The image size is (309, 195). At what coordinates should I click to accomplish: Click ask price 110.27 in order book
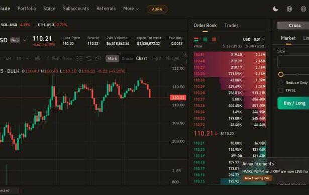pos(199,99)
